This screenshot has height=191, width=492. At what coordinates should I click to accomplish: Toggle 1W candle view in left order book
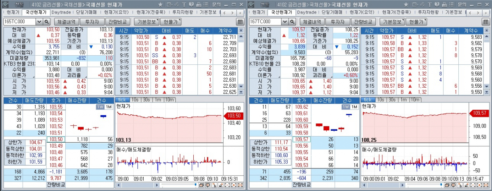pos(100,107)
